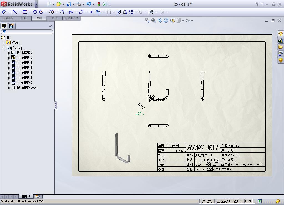Expand the 剖面视图 A-A node
Screen dimensions: 284x205
pos(8,88)
